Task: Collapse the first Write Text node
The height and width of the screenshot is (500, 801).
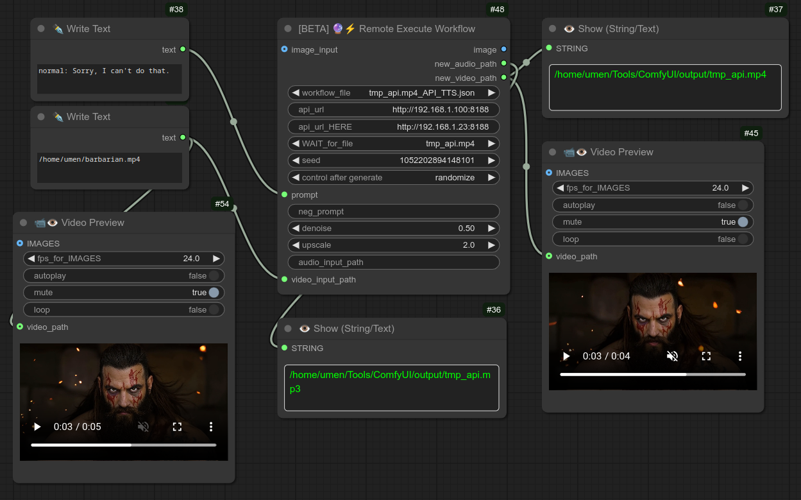Action: [41, 29]
